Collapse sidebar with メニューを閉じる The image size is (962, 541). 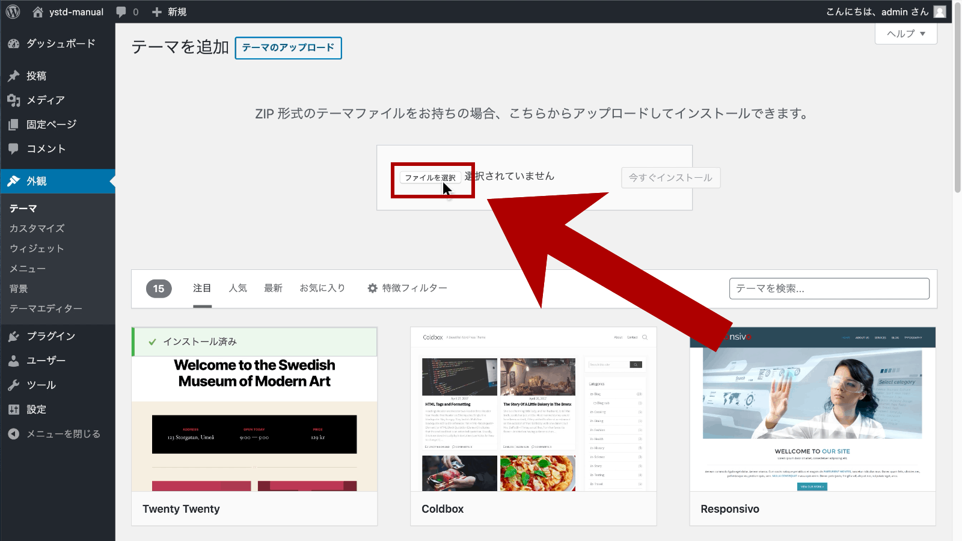(58, 433)
